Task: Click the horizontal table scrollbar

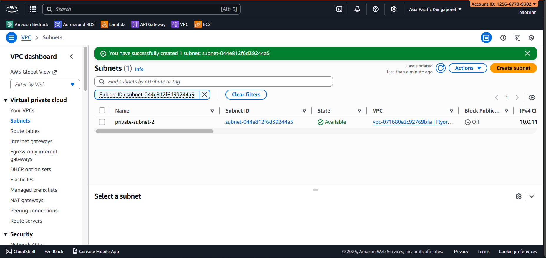Action: click(x=155, y=131)
